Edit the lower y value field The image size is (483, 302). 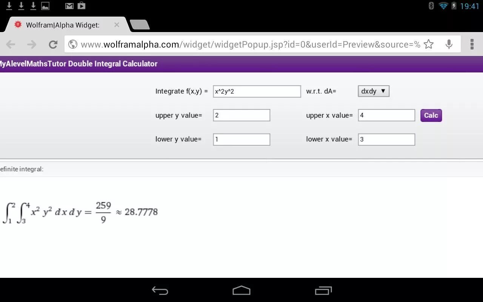(241, 139)
